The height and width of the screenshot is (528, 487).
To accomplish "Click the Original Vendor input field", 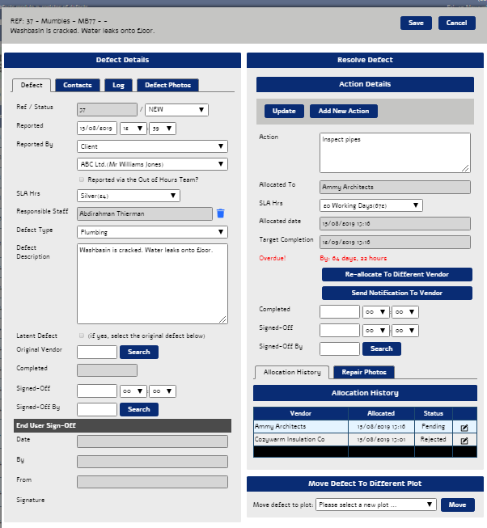I will pos(96,352).
